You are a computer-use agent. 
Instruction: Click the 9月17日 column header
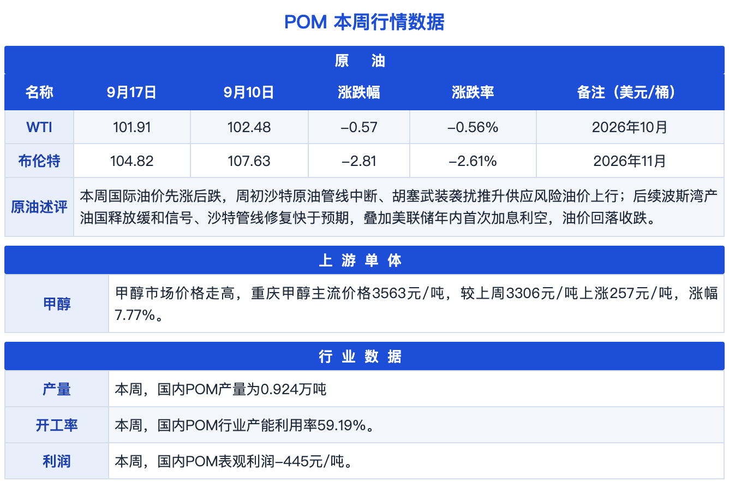pyautogui.click(x=132, y=92)
